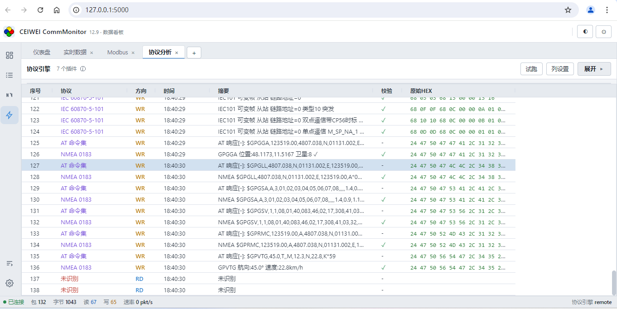Click 未识别 protocol in row 137
617x309 pixels.
[x=69, y=279]
